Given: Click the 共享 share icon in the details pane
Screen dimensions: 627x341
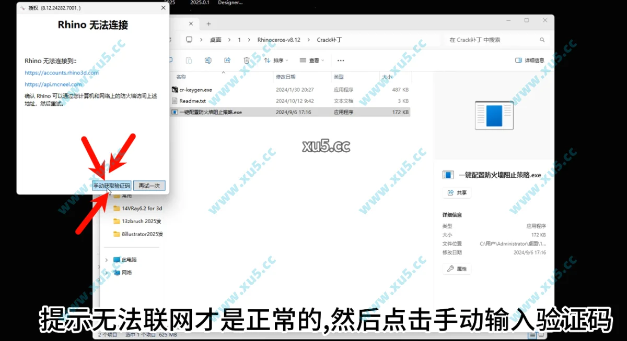Looking at the screenshot, I should (x=457, y=192).
